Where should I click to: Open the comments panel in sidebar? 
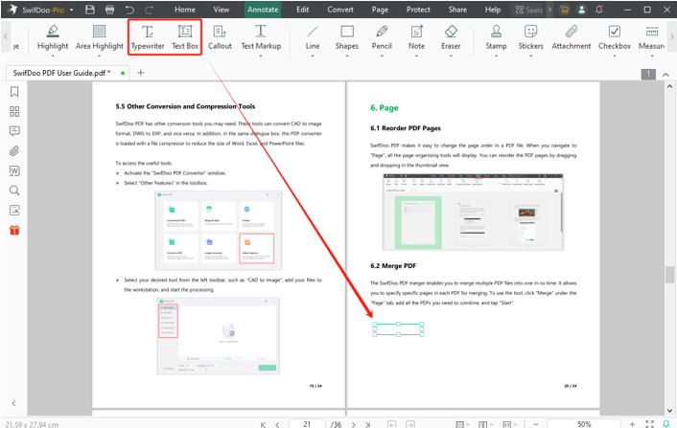pyautogui.click(x=14, y=131)
